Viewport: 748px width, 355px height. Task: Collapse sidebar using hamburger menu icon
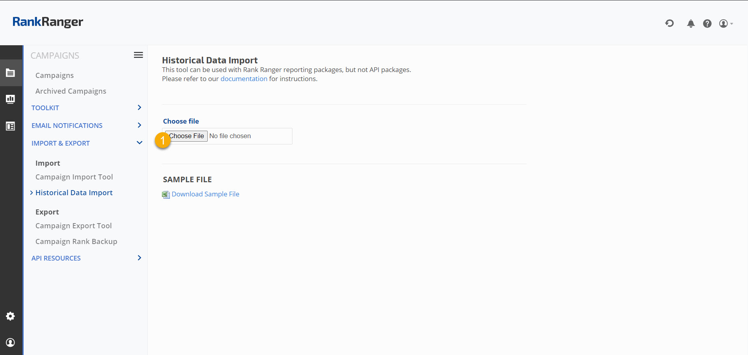[138, 55]
